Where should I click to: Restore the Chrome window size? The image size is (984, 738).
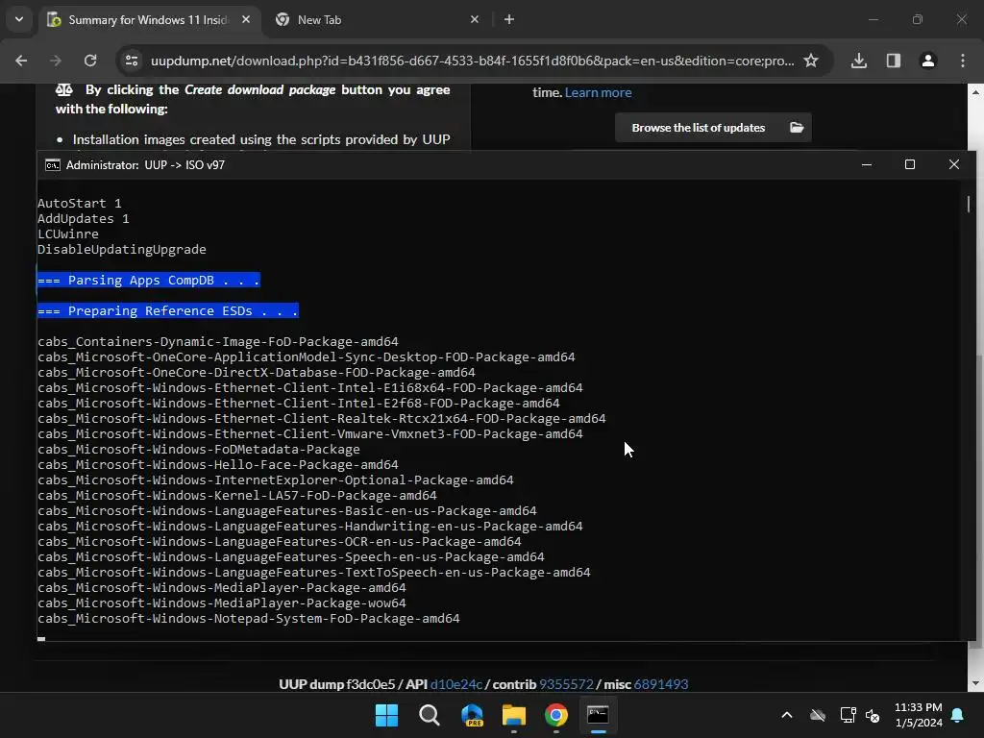coord(918,19)
